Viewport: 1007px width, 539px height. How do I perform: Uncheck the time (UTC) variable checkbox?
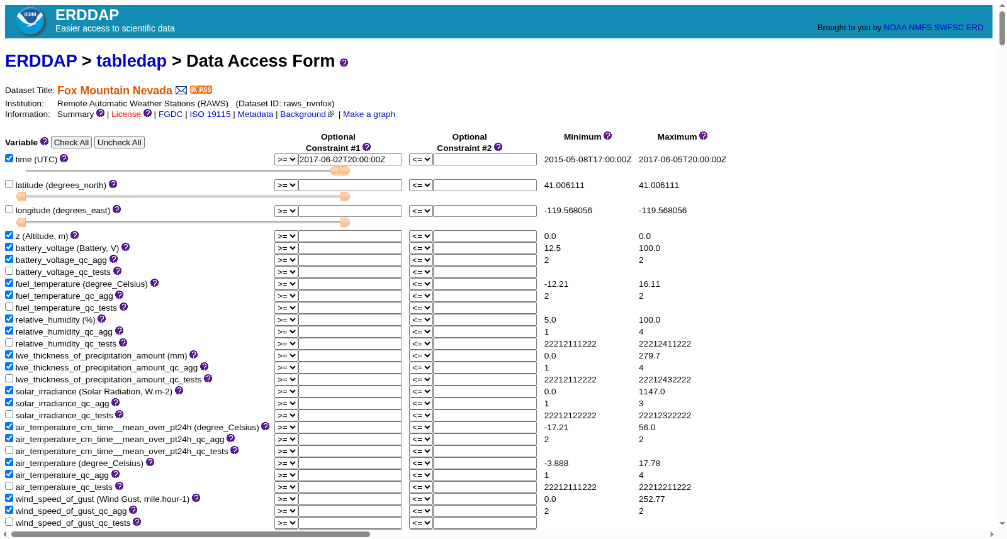point(9,158)
